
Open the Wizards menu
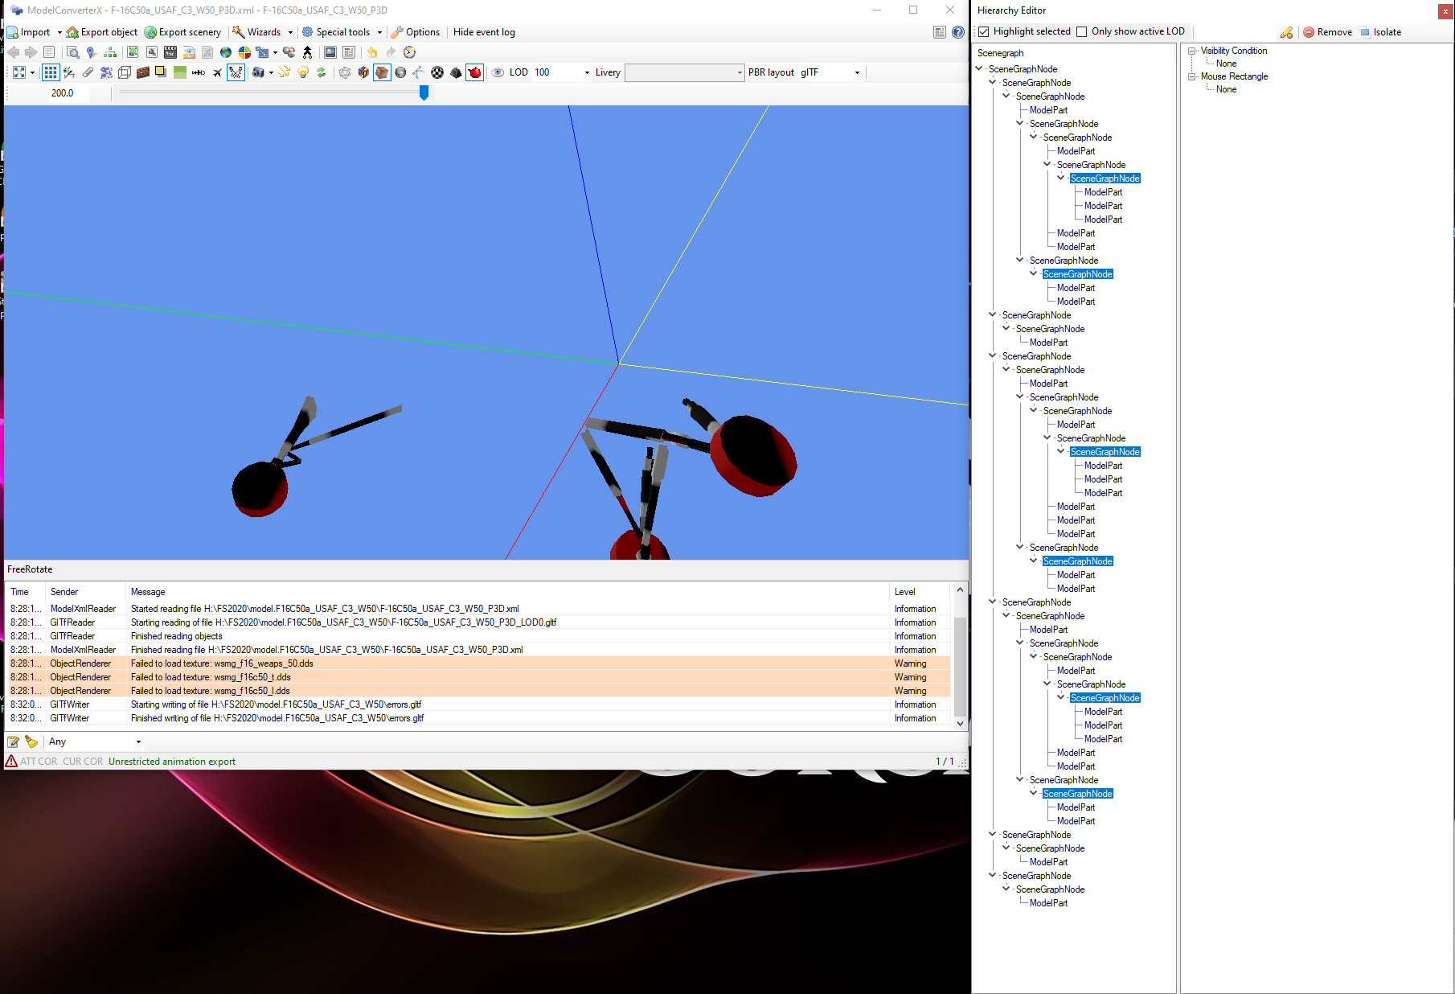[263, 32]
